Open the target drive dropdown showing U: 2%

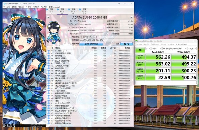175,48
